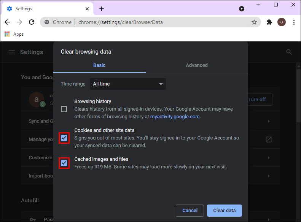
Task: Open the Apps shortcut in bookmarks bar
Action: click(14, 34)
